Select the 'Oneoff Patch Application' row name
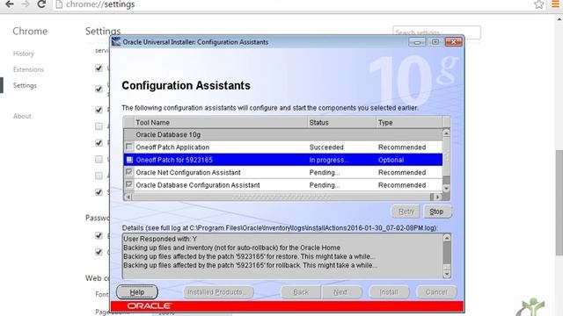Screen dimensions: 563x316 point(172,147)
